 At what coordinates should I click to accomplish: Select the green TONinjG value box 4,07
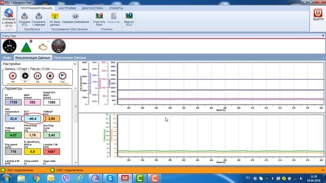click(x=13, y=135)
